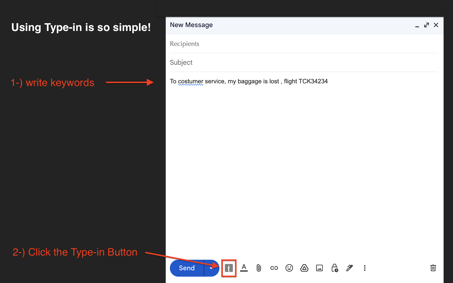This screenshot has width=453, height=283.
Task: Select the misspelled word costumer
Action: click(191, 81)
